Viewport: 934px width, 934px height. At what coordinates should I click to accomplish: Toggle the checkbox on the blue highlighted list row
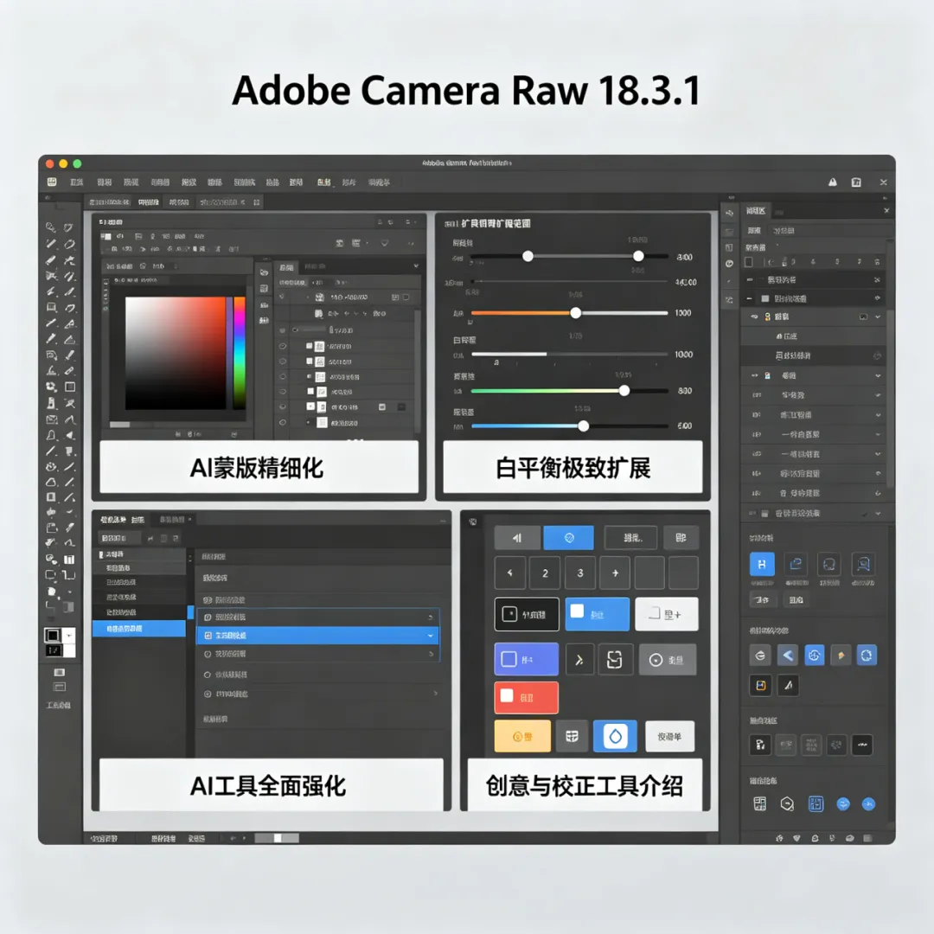click(208, 636)
